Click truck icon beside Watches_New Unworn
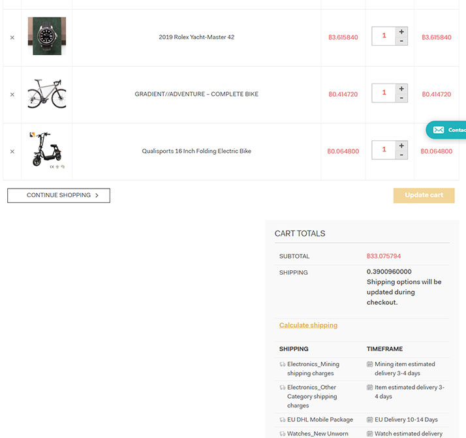466x438 pixels. tap(283, 434)
